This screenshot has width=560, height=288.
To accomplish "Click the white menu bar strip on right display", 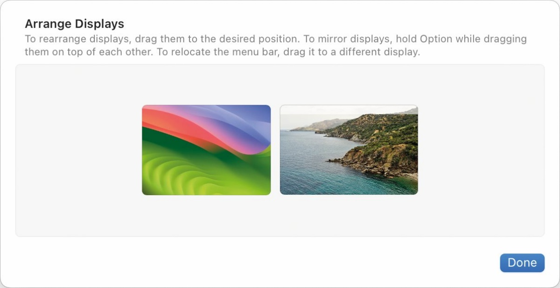I will click(x=349, y=110).
